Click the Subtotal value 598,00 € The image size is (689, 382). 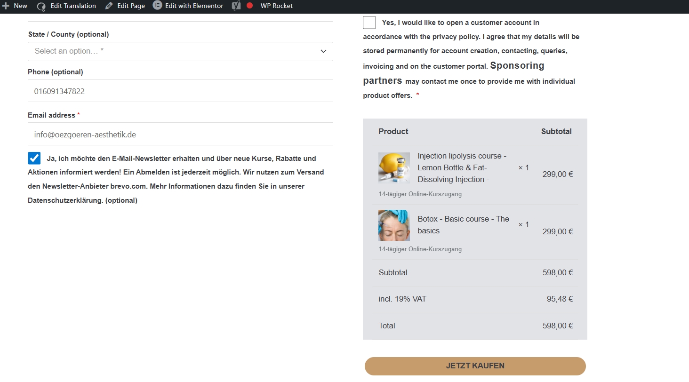557,272
